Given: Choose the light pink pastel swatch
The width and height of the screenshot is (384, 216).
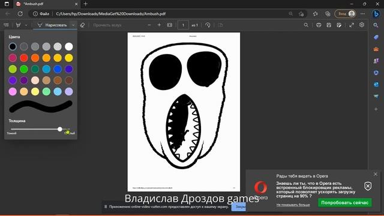Looking at the screenshot, I should click(13, 92).
